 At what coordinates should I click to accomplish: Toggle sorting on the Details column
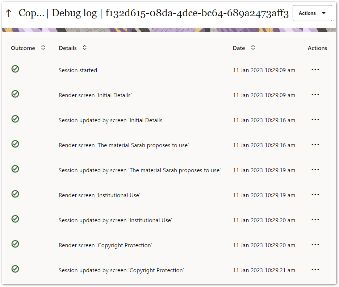84,47
